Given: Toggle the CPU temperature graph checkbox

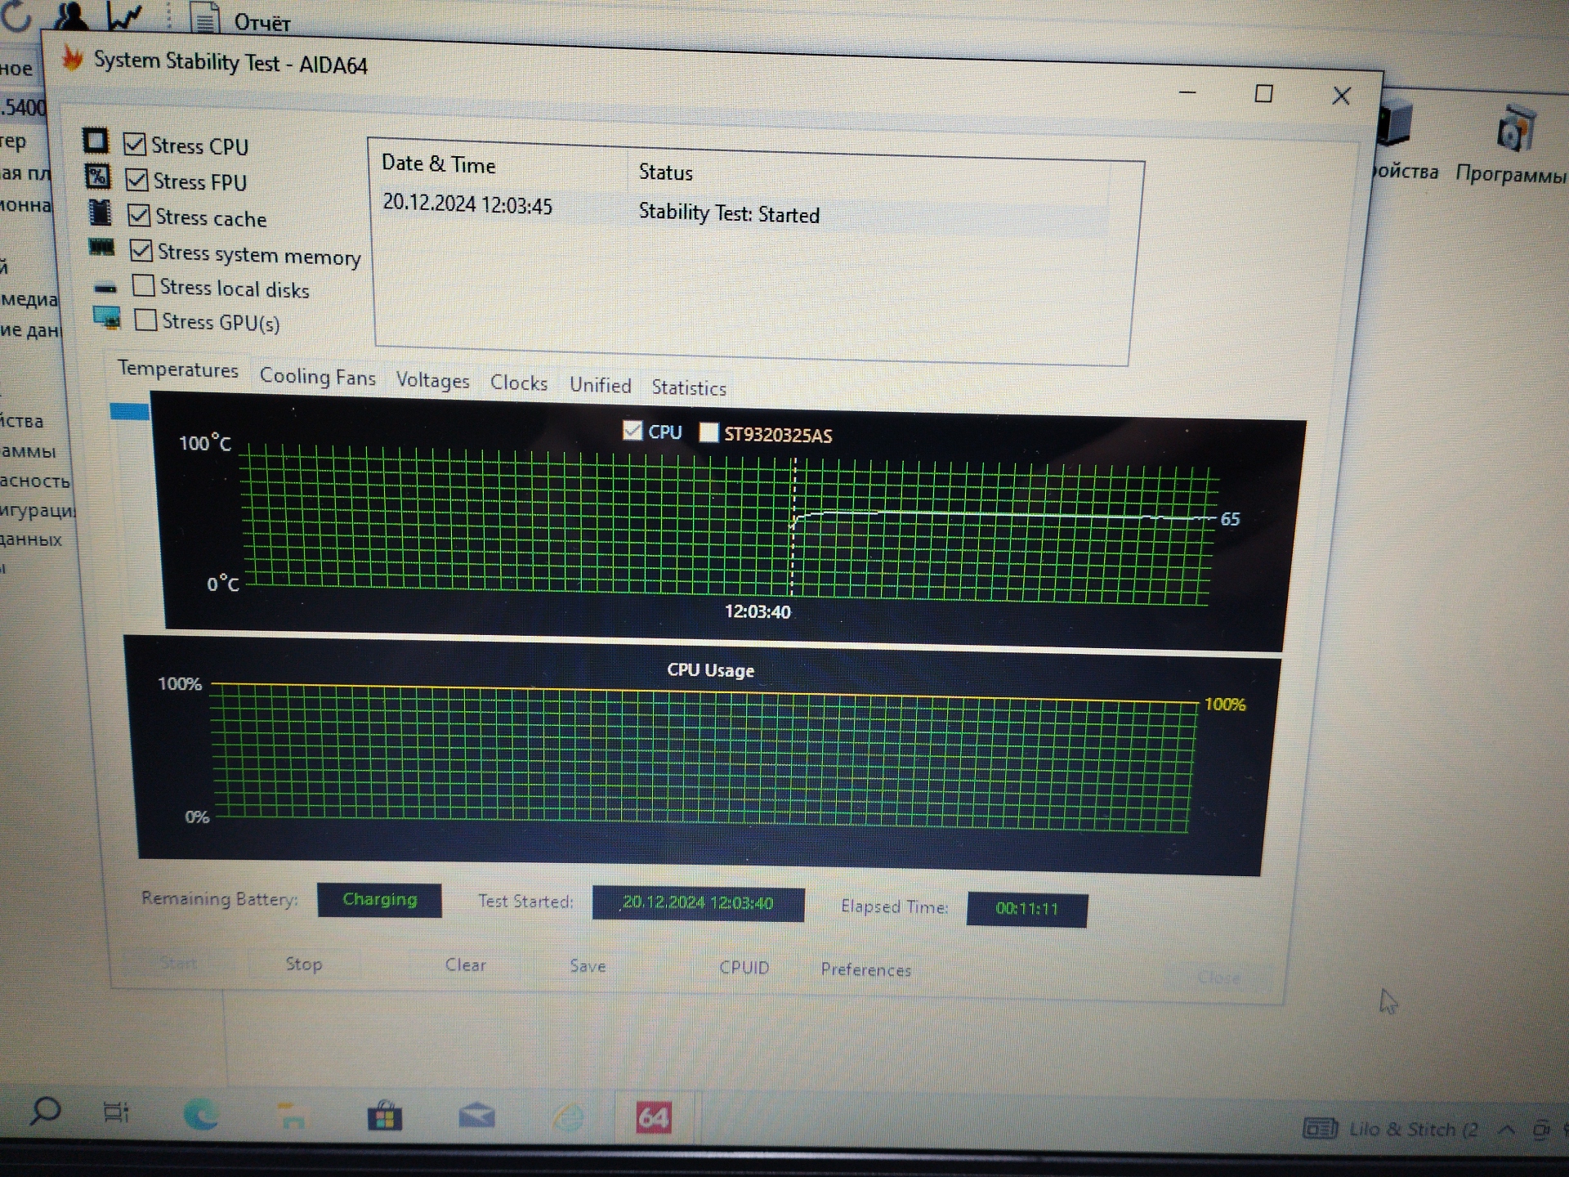Looking at the screenshot, I should pyautogui.click(x=632, y=430).
